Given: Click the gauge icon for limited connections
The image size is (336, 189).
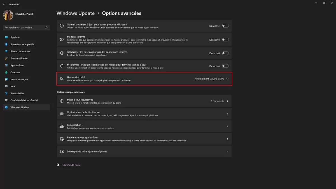Looking at the screenshot, I should [62, 53].
